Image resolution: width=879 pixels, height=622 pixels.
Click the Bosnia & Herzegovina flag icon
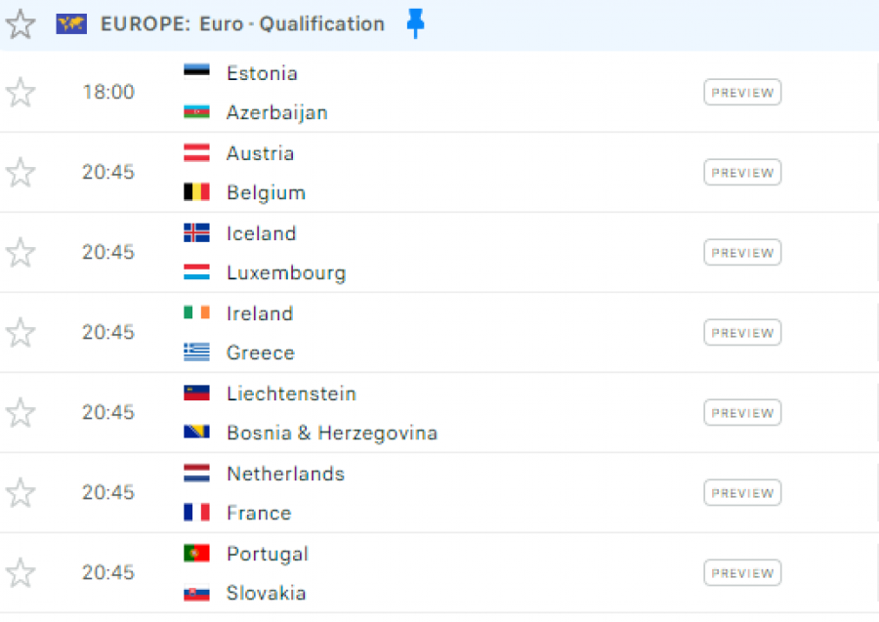[196, 432]
